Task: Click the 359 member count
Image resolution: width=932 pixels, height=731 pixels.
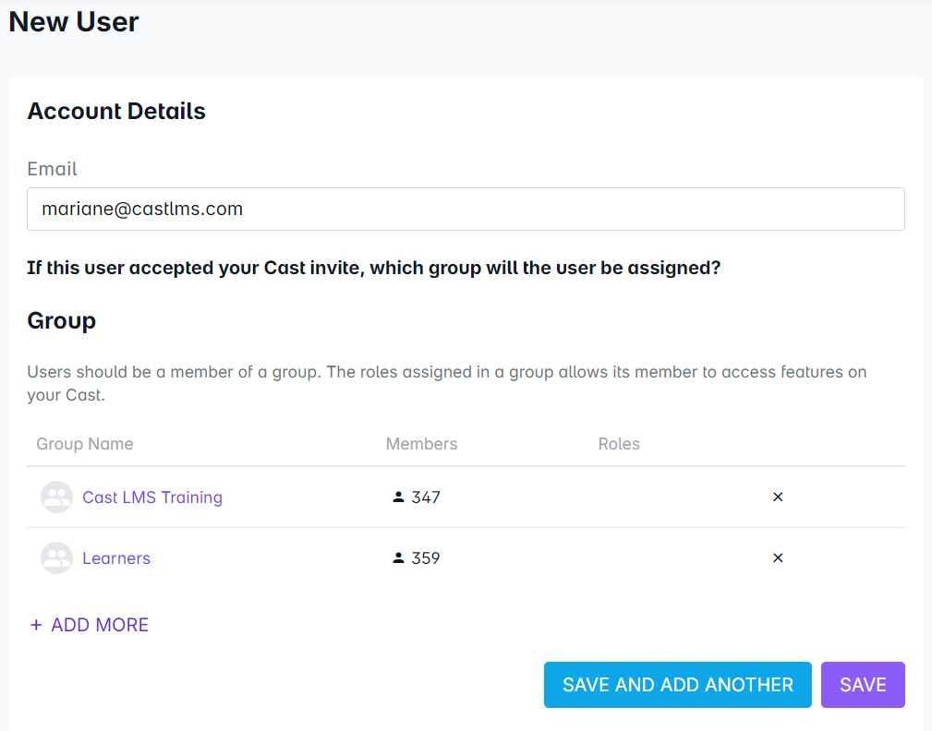Action: point(426,558)
